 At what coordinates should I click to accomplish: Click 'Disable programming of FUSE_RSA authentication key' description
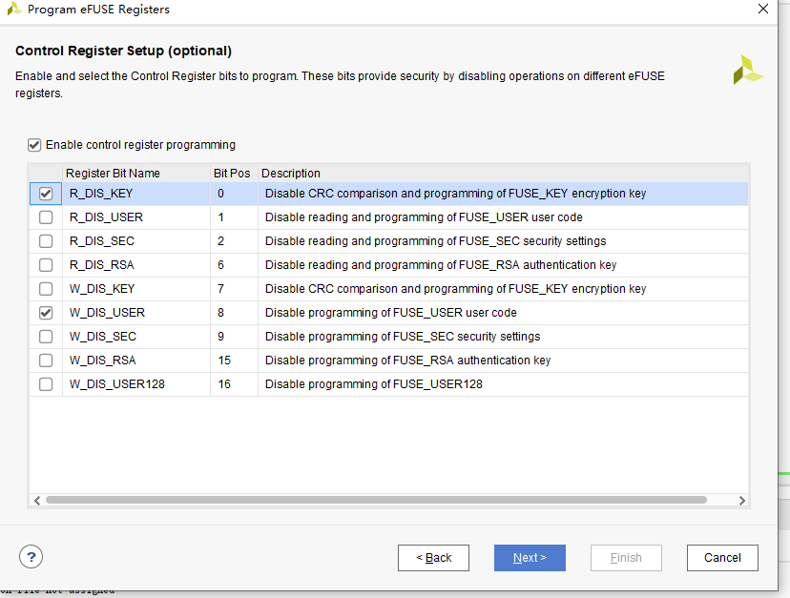[x=407, y=361]
